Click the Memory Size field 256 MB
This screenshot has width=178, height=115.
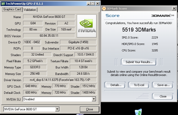[35, 74]
